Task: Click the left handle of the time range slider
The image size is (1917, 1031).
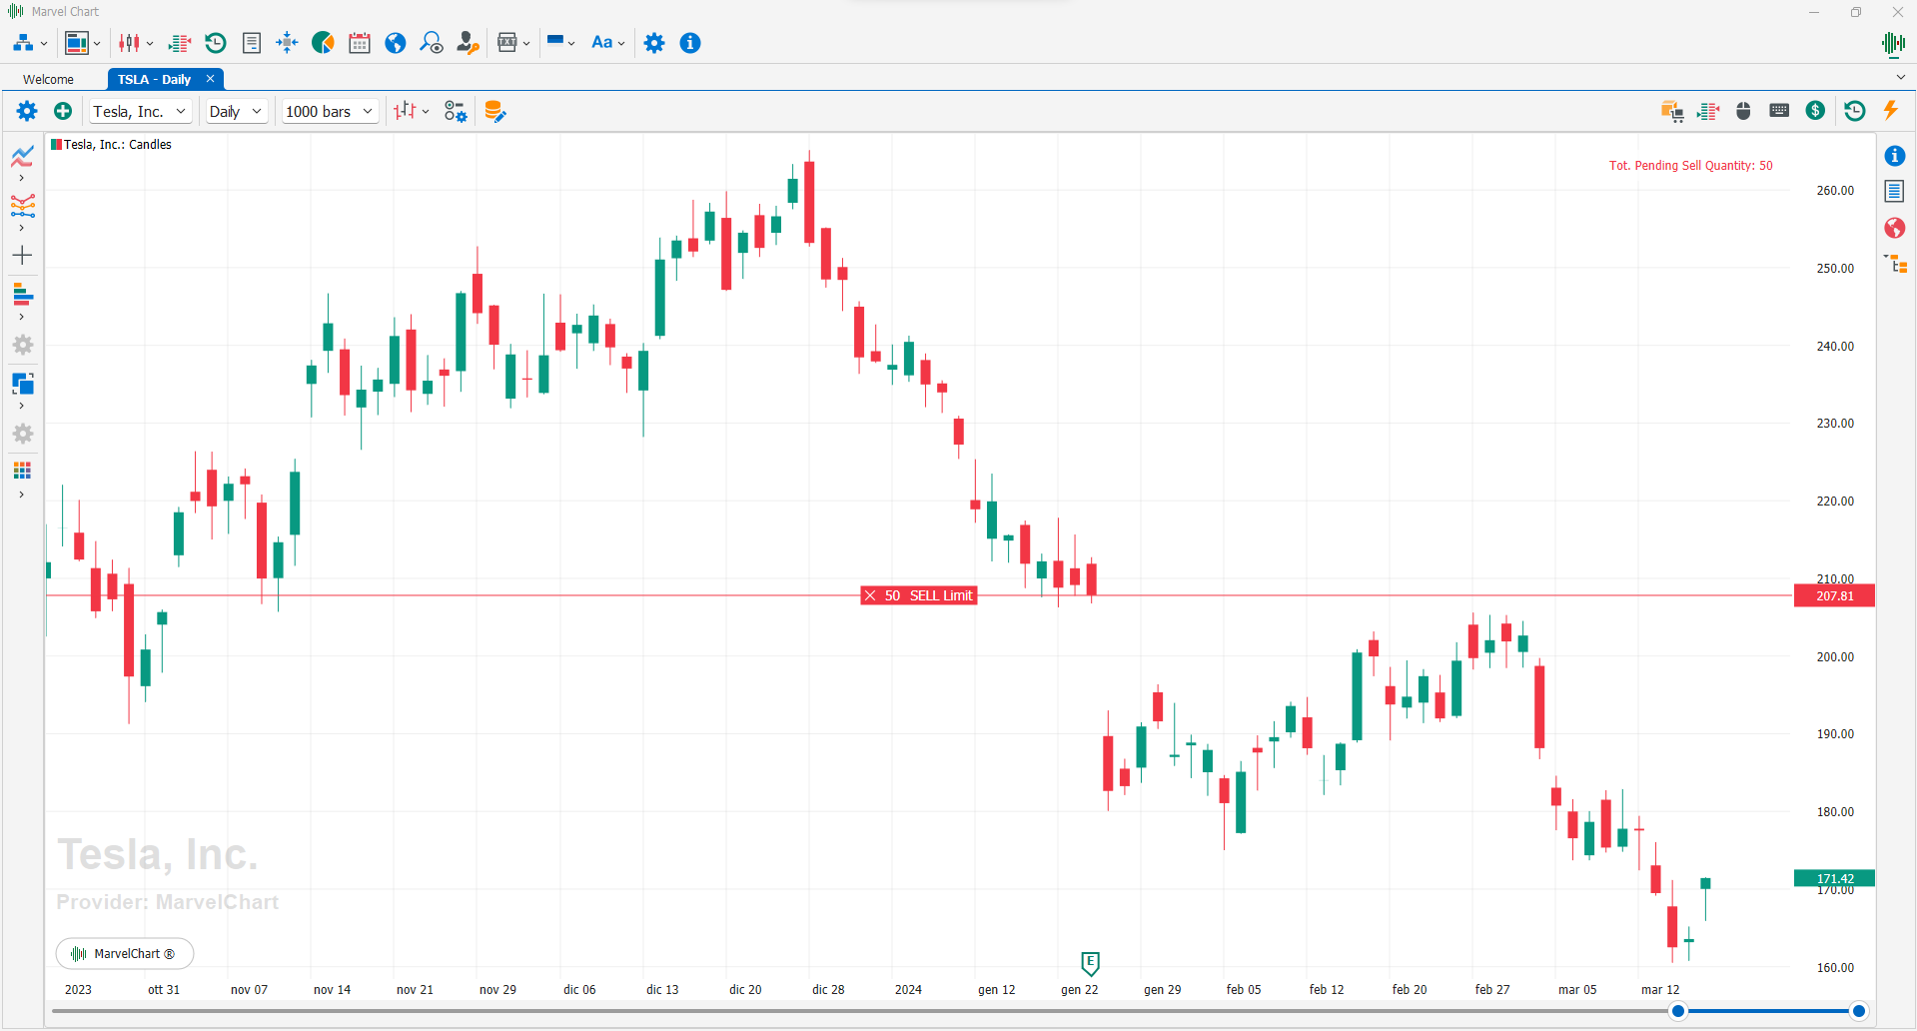Action: click(1678, 1011)
